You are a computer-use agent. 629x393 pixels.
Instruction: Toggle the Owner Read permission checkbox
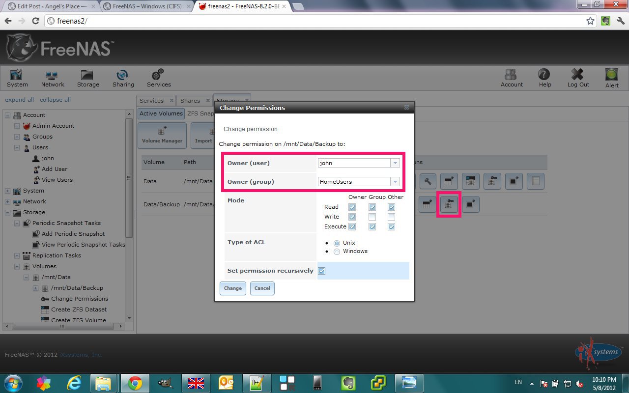tap(352, 207)
